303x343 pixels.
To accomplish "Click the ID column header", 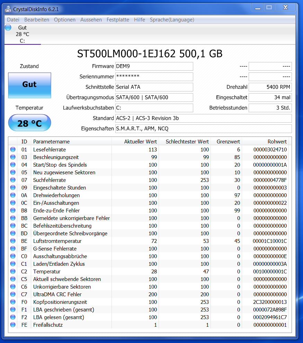I will coord(24,142).
